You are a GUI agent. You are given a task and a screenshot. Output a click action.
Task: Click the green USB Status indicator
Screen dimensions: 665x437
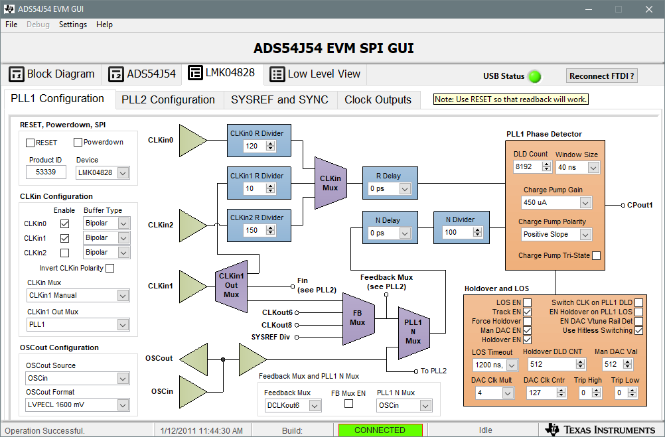click(x=534, y=76)
